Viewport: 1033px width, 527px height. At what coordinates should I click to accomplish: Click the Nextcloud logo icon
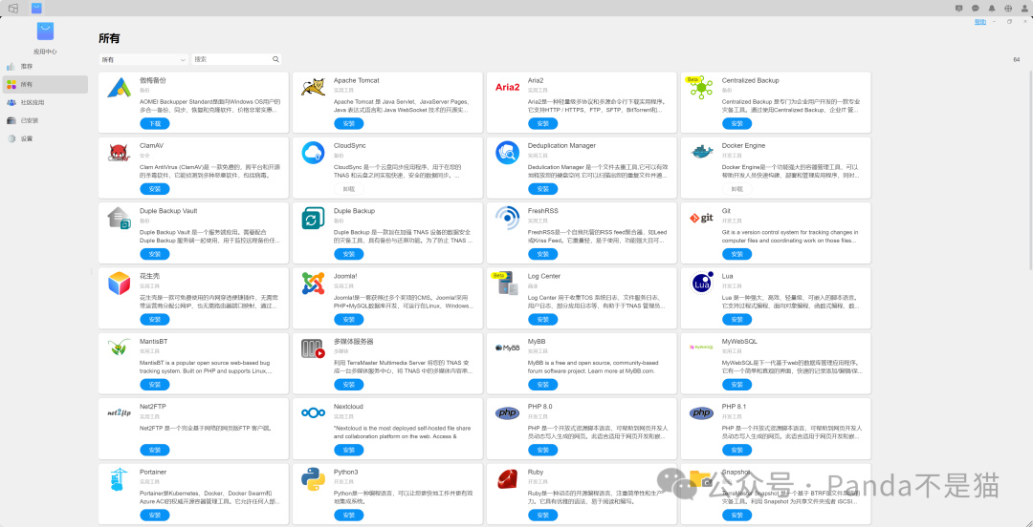(x=313, y=413)
